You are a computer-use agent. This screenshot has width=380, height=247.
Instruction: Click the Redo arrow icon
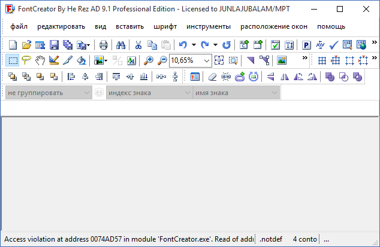205,45
